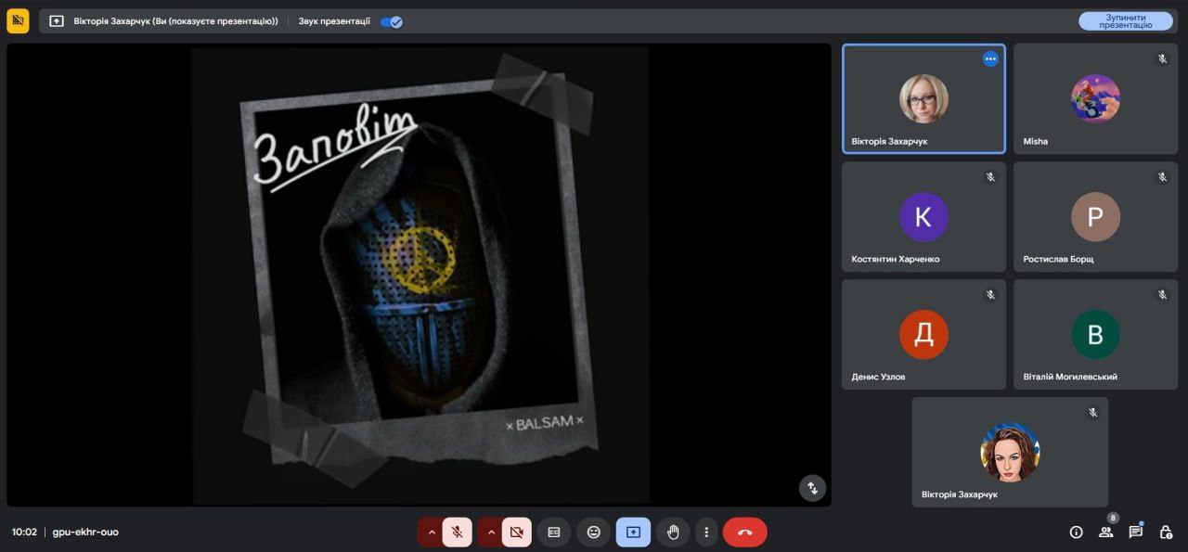Viewport: 1188px width, 552px height.
Task: Toggle the presentation audio switch
Action: tap(391, 21)
